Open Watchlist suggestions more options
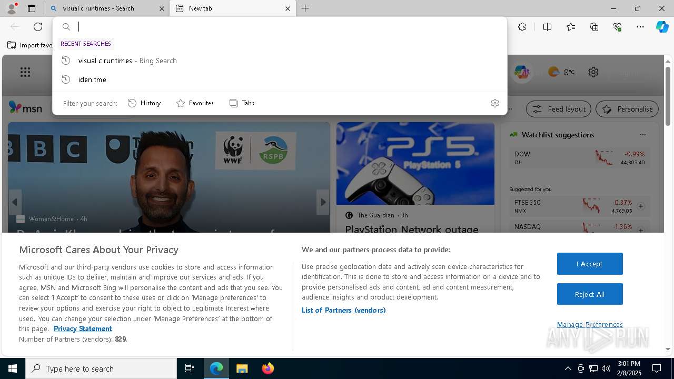674x379 pixels. pyautogui.click(x=642, y=135)
